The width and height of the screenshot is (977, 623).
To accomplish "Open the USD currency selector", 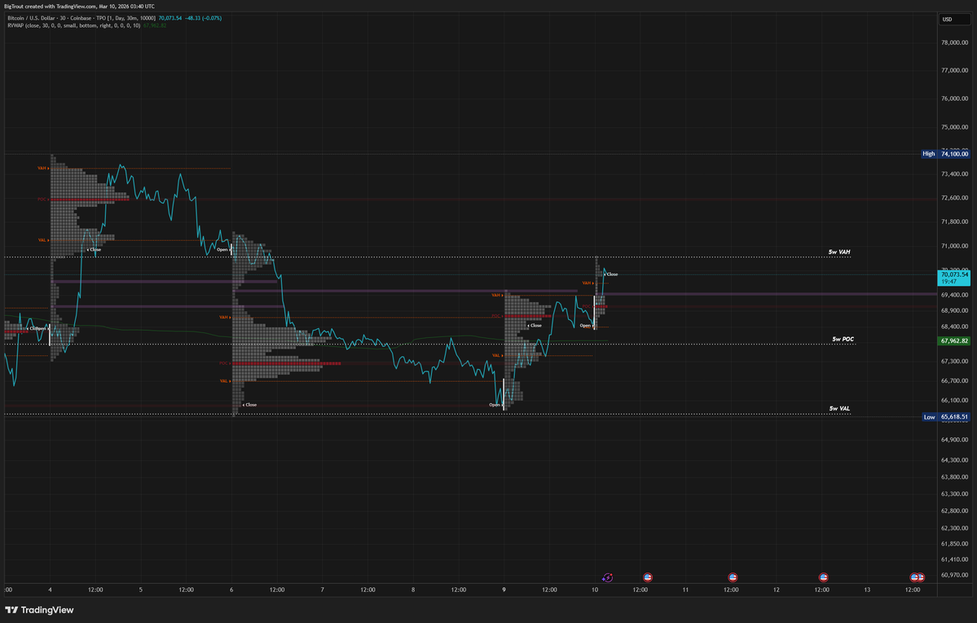I will [954, 20].
